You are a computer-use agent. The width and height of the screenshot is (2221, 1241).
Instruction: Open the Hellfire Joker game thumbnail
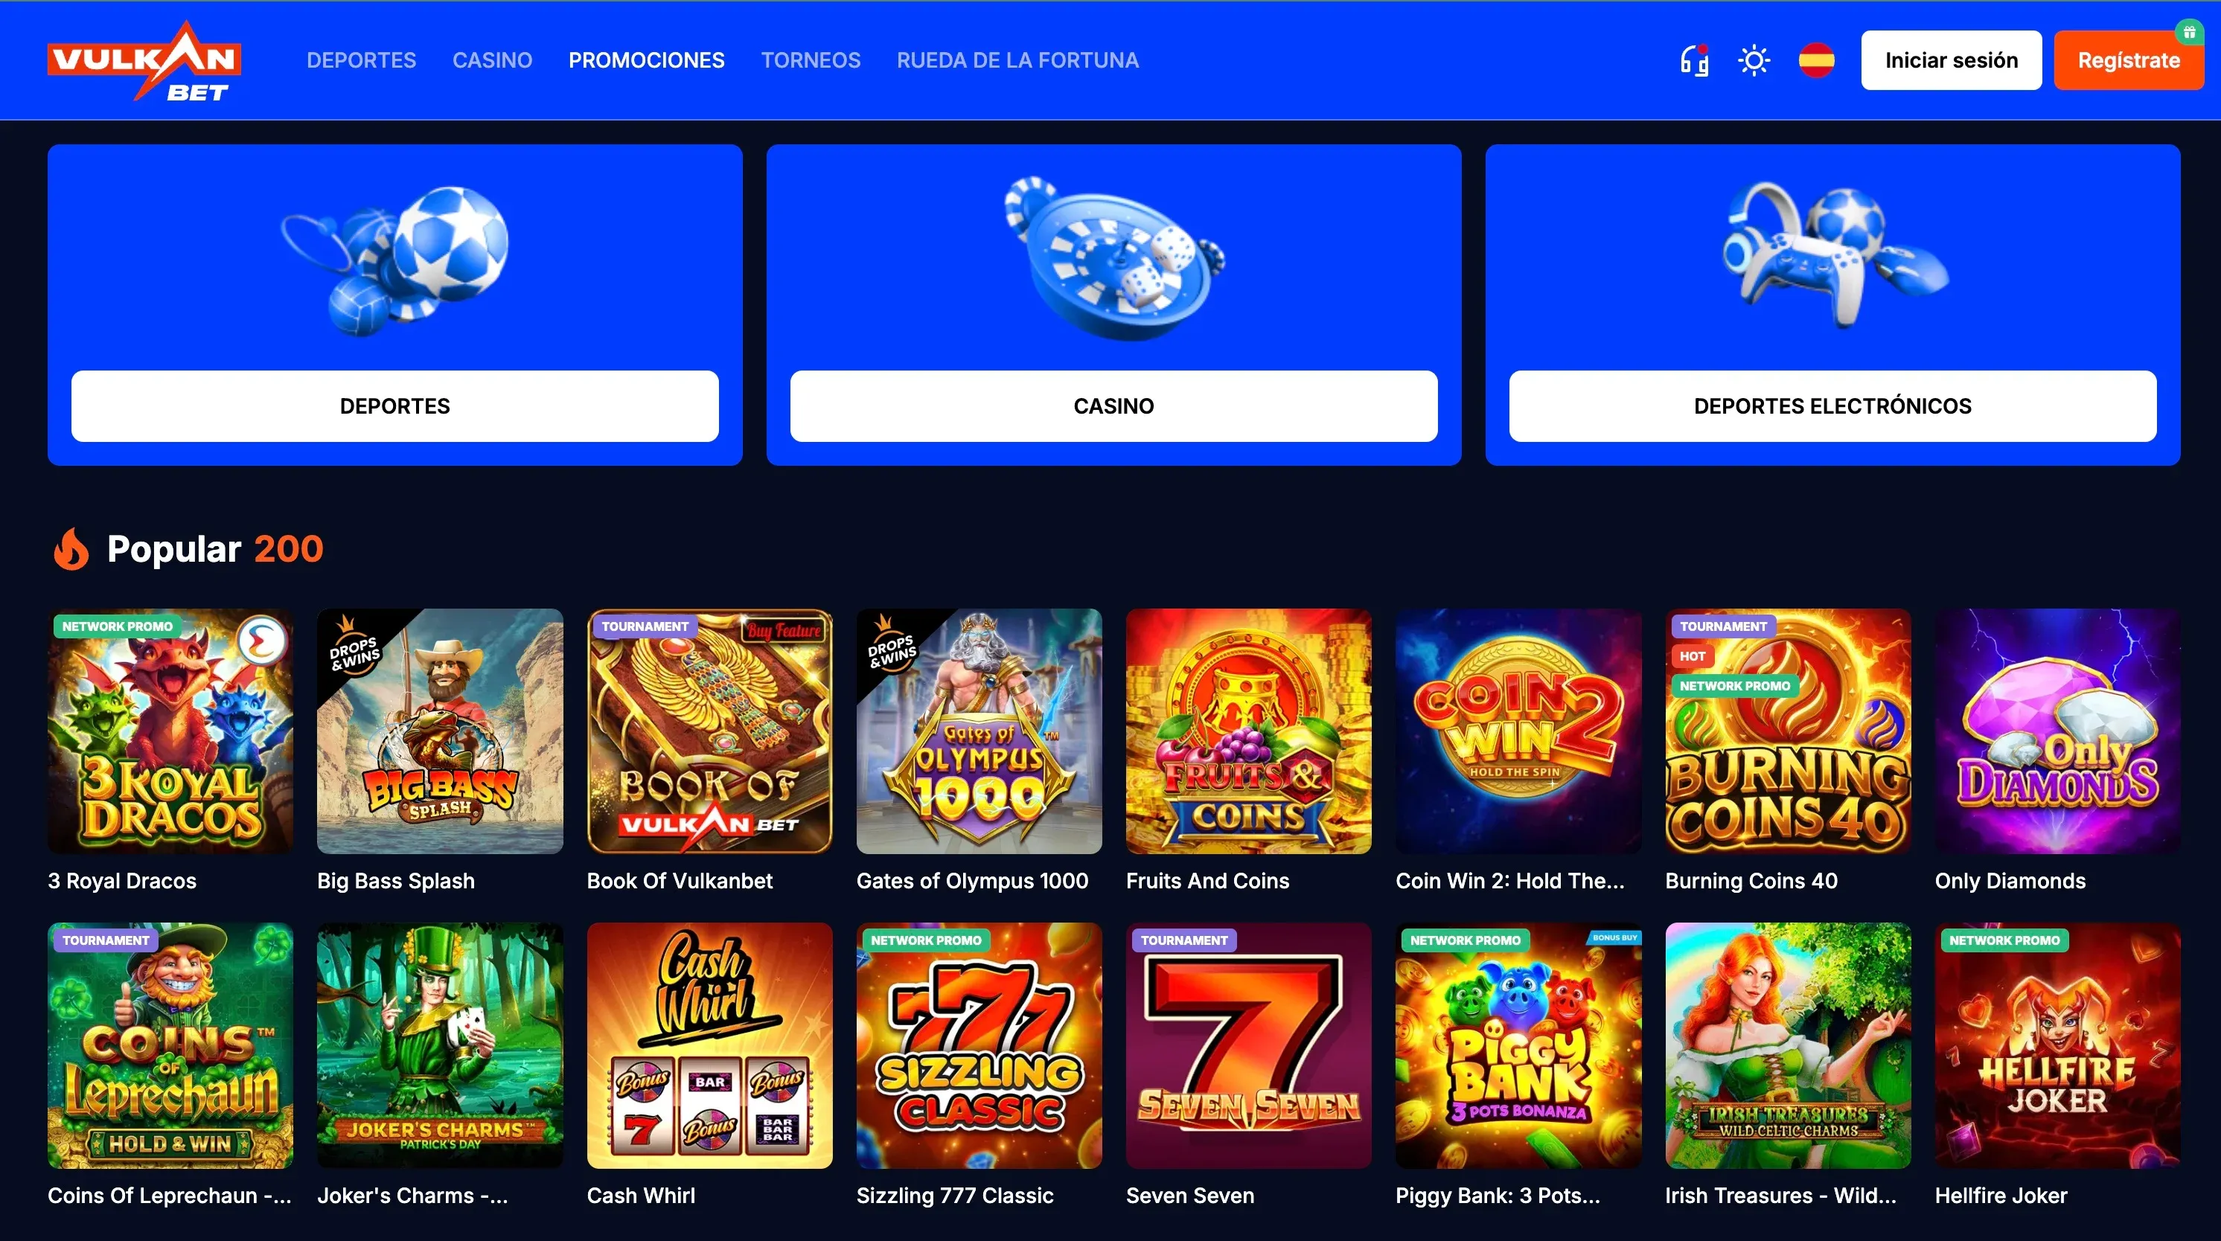(2057, 1045)
